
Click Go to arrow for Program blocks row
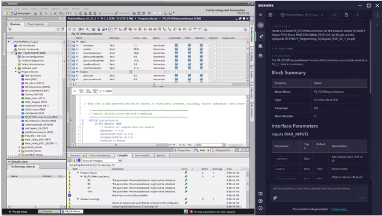[185, 173]
